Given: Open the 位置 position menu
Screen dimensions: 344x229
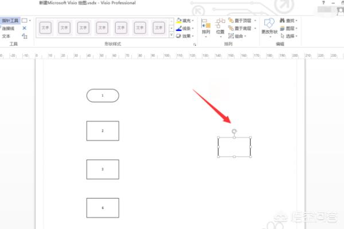Looking at the screenshot, I should pos(220,28).
